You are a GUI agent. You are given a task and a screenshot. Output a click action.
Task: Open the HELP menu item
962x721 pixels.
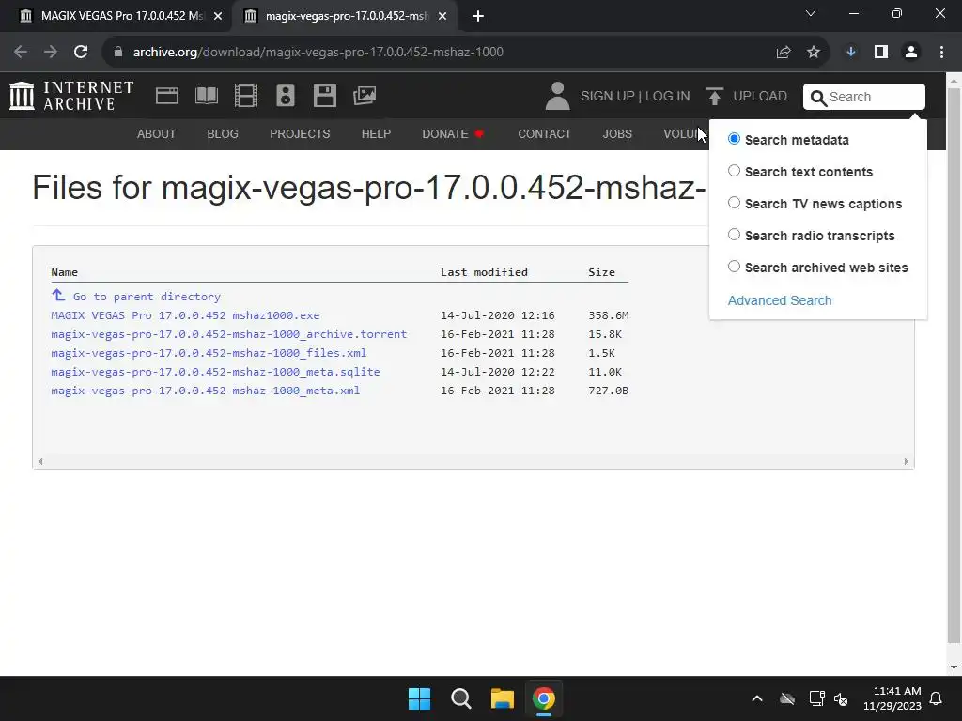(376, 133)
